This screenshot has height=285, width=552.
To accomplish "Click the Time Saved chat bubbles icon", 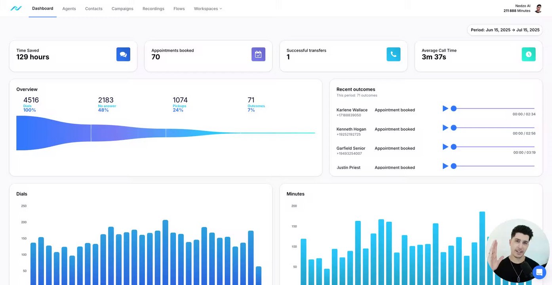I will point(123,54).
